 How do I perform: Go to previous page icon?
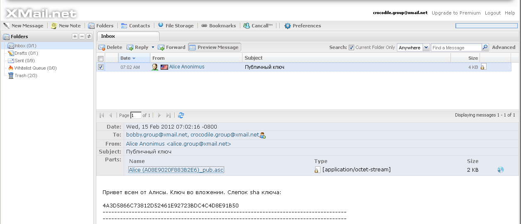pos(110,115)
